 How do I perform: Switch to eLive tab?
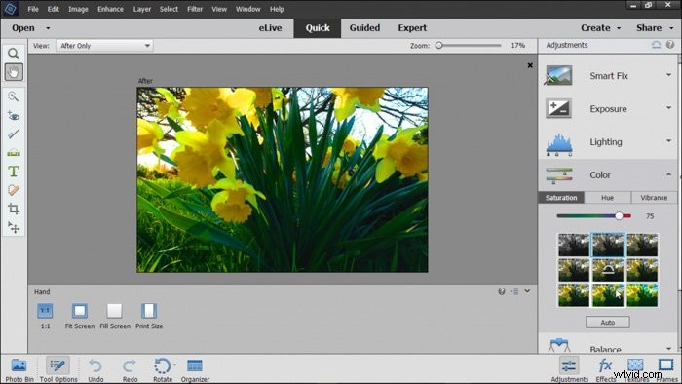pyautogui.click(x=270, y=28)
